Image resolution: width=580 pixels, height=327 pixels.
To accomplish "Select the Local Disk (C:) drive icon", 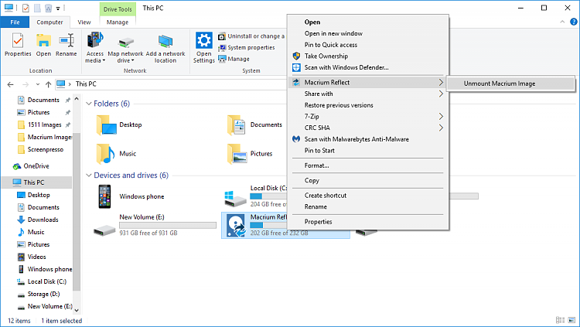I will point(235,199).
